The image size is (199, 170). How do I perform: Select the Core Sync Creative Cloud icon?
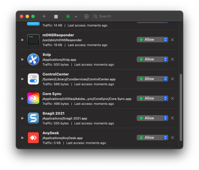(33, 98)
